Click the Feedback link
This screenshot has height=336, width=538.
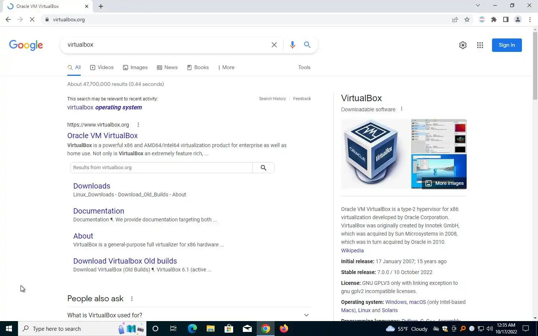click(x=302, y=99)
